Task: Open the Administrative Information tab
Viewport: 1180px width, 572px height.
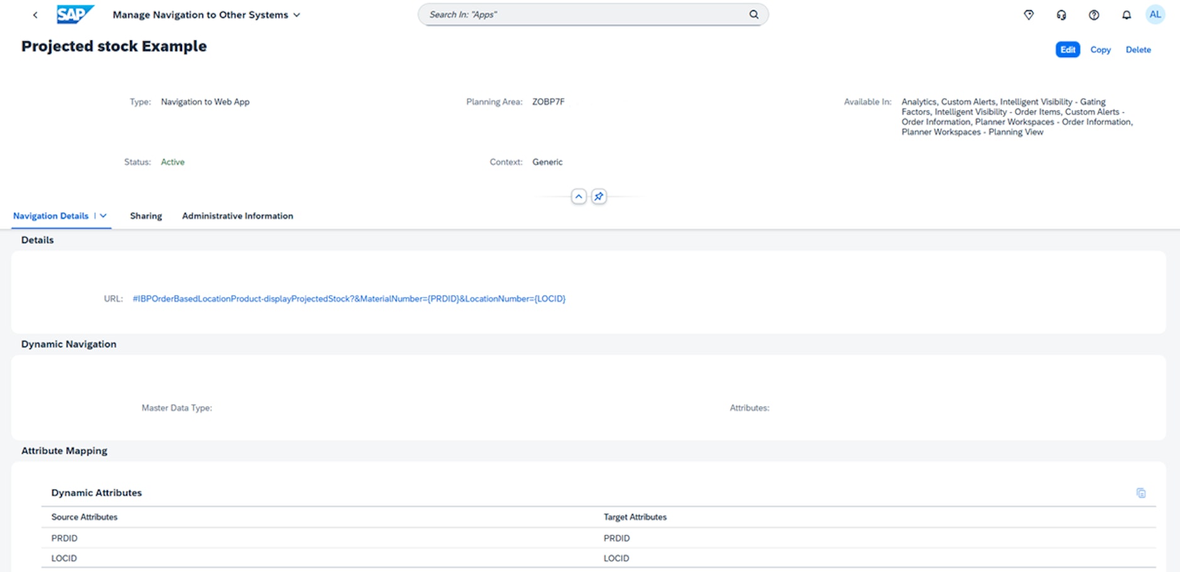Action: tap(237, 216)
